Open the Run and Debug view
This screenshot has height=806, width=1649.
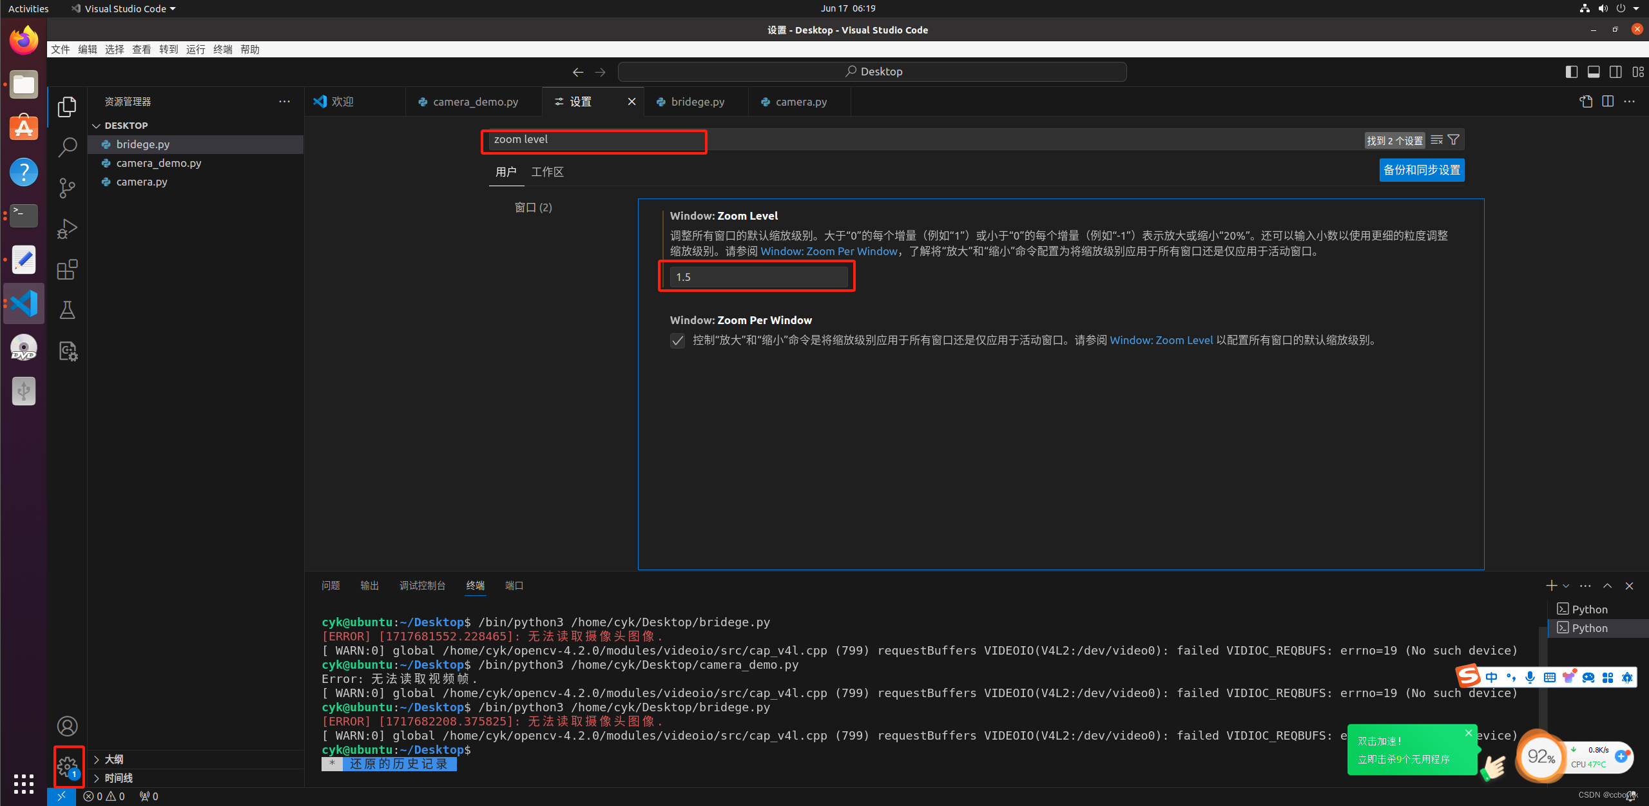(x=67, y=229)
